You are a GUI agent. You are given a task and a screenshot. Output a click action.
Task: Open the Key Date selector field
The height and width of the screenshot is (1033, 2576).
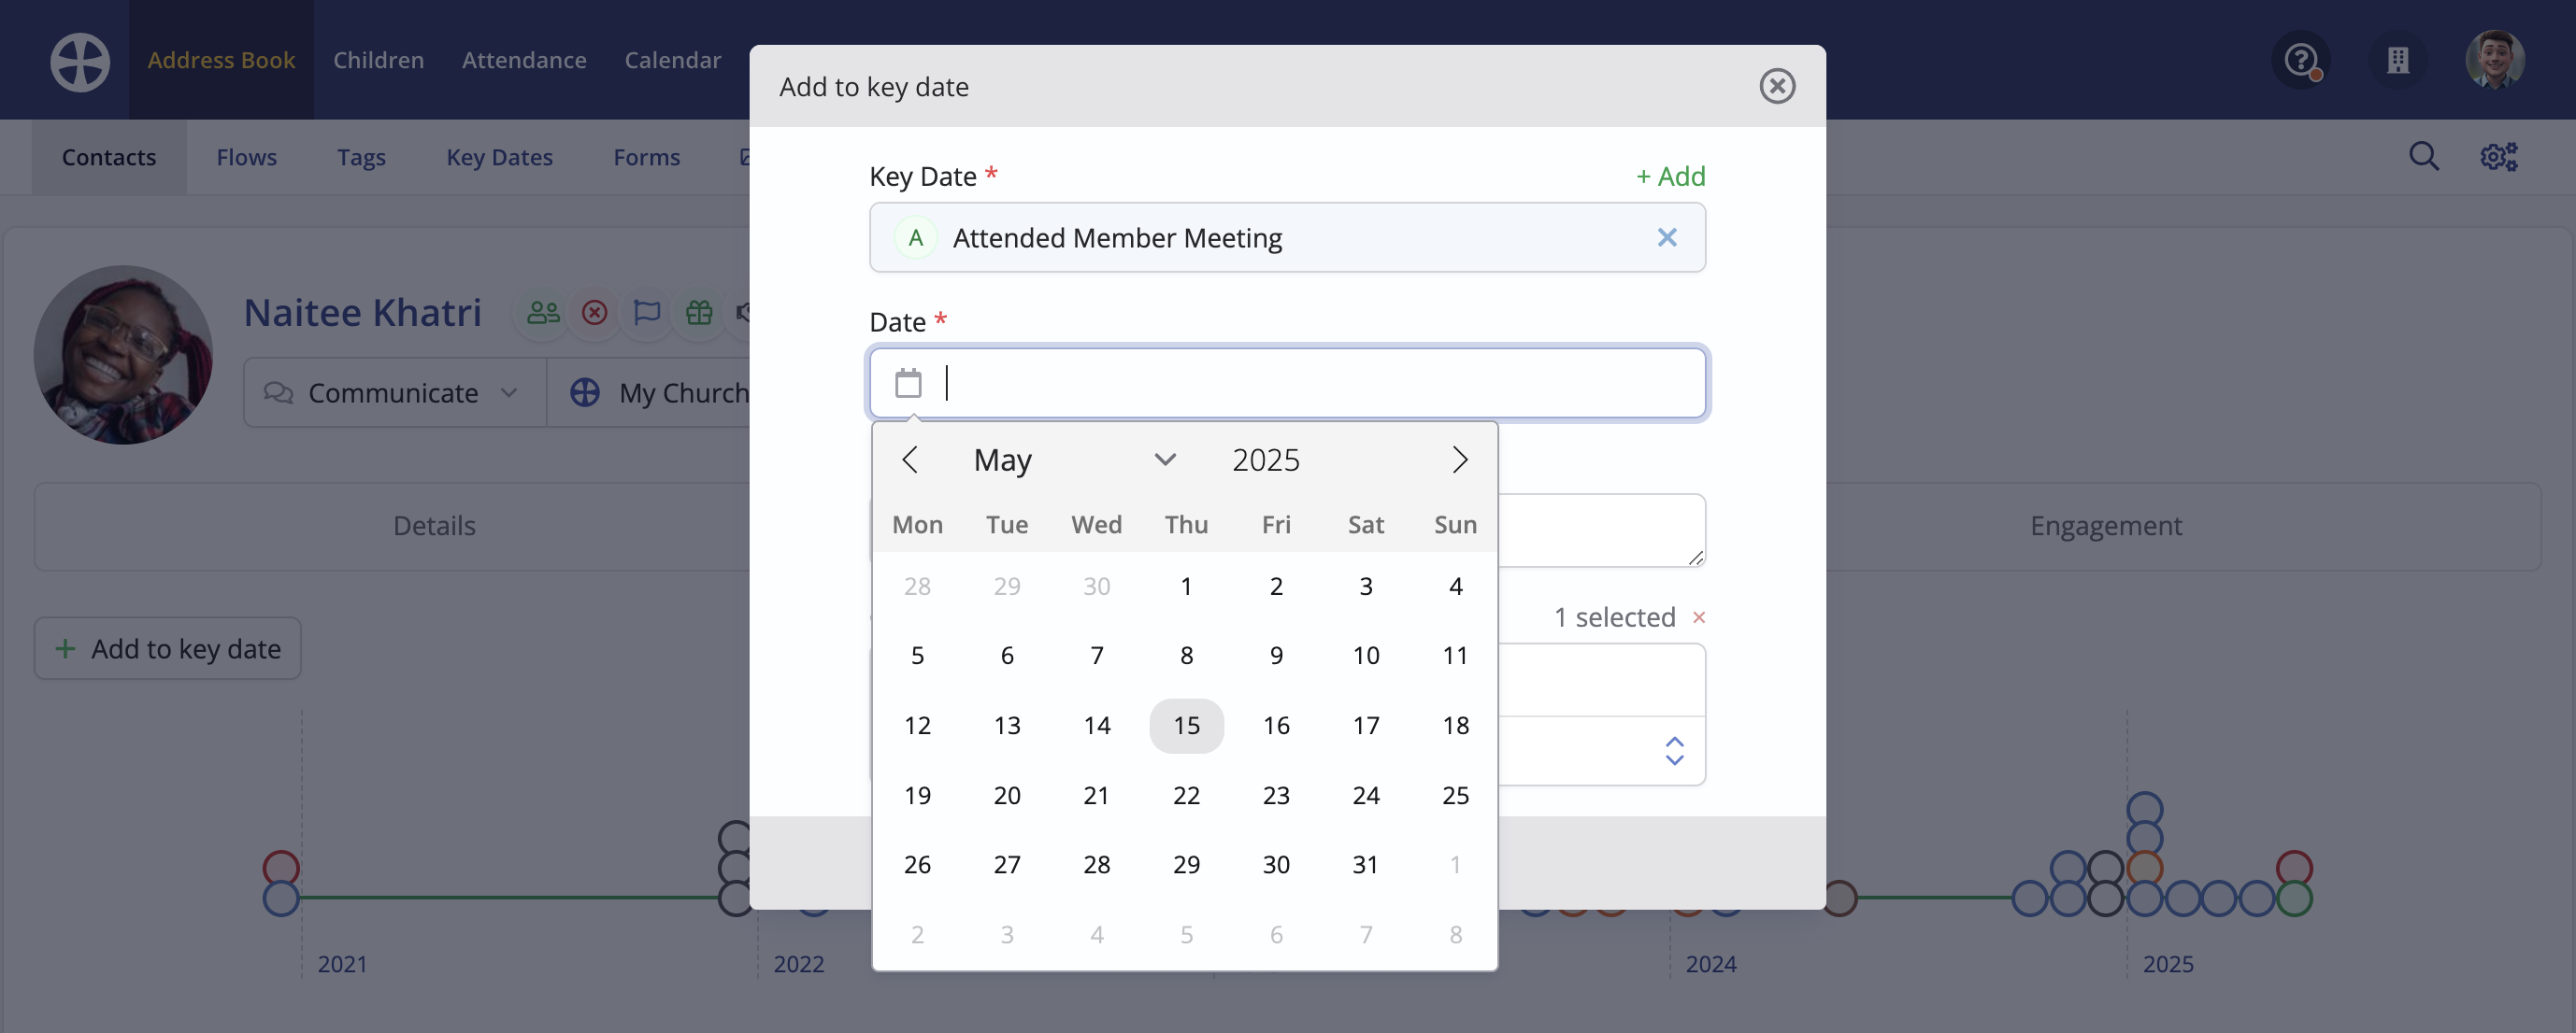coord(1287,238)
